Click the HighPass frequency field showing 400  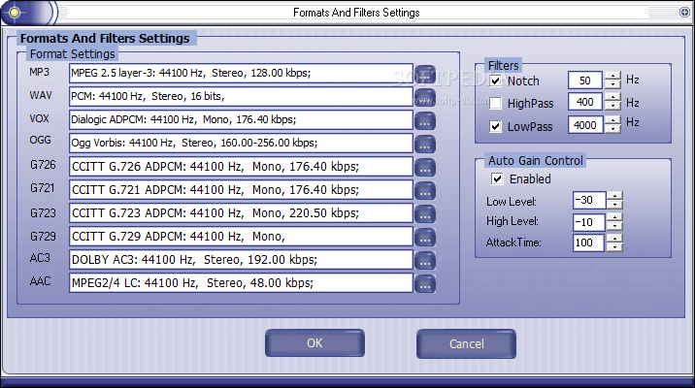585,102
